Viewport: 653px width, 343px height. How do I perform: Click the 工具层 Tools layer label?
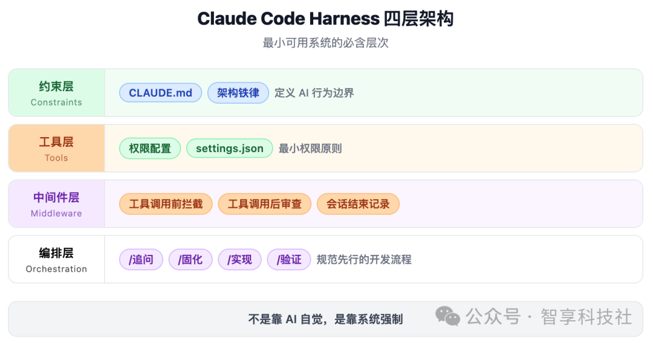pyautogui.click(x=56, y=149)
